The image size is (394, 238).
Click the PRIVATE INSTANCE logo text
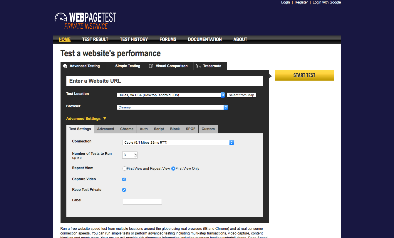[x=86, y=26]
